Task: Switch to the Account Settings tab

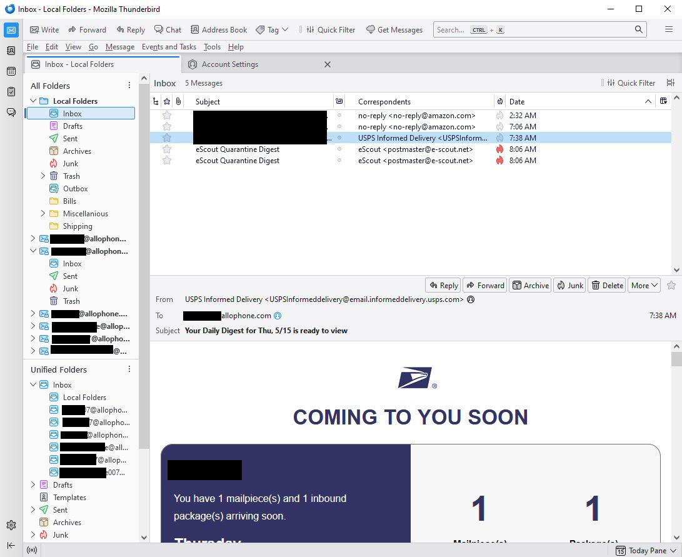Action: (259, 64)
